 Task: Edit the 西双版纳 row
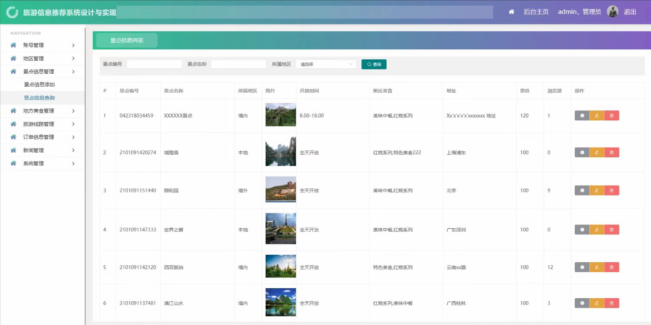click(597, 267)
